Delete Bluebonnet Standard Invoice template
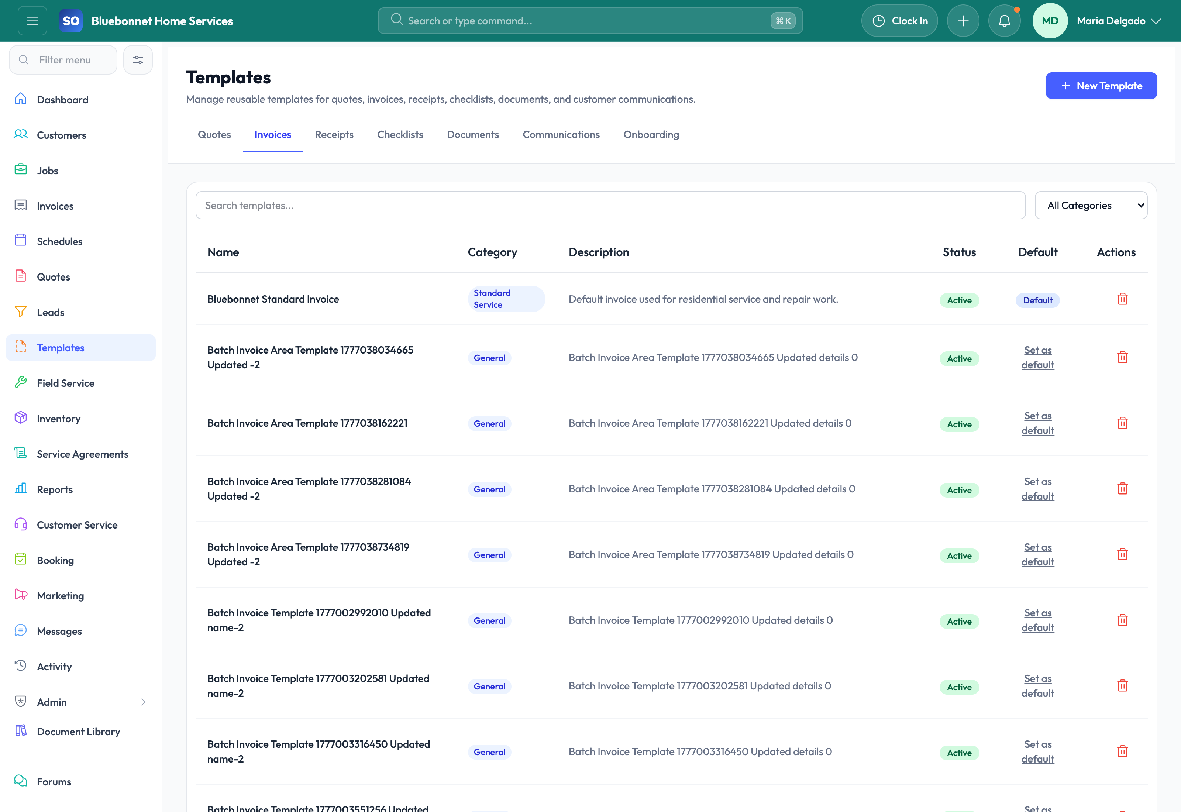The image size is (1181, 812). [1123, 299]
